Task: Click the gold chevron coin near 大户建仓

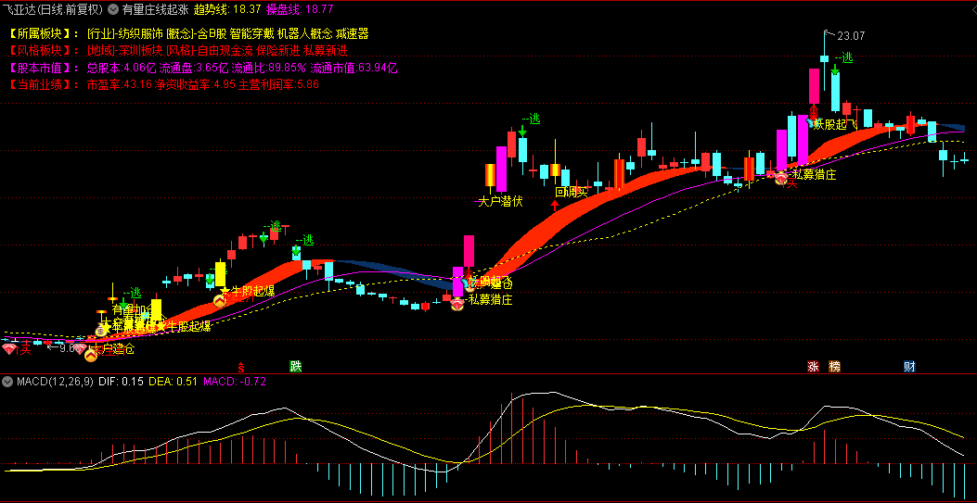Action: (x=91, y=356)
